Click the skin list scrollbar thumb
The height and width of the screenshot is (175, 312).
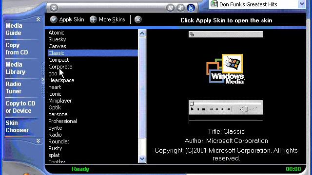tap(142, 87)
